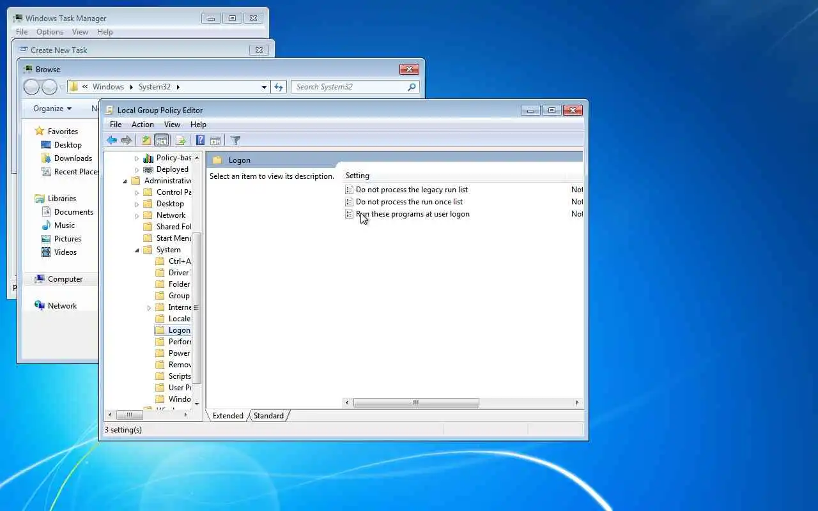Viewport: 818px width, 511px height.
Task: Click the Scripts folder icon in tree
Action: (x=160, y=376)
